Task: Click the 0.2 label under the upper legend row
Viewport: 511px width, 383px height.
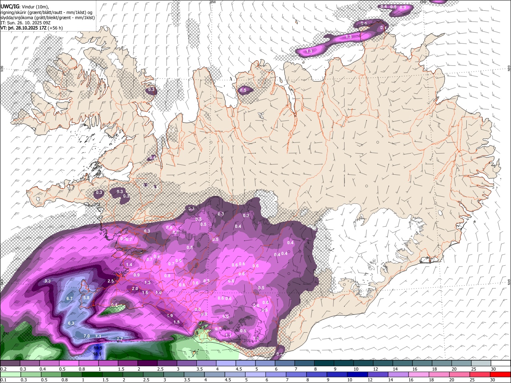Action: pos(3,369)
